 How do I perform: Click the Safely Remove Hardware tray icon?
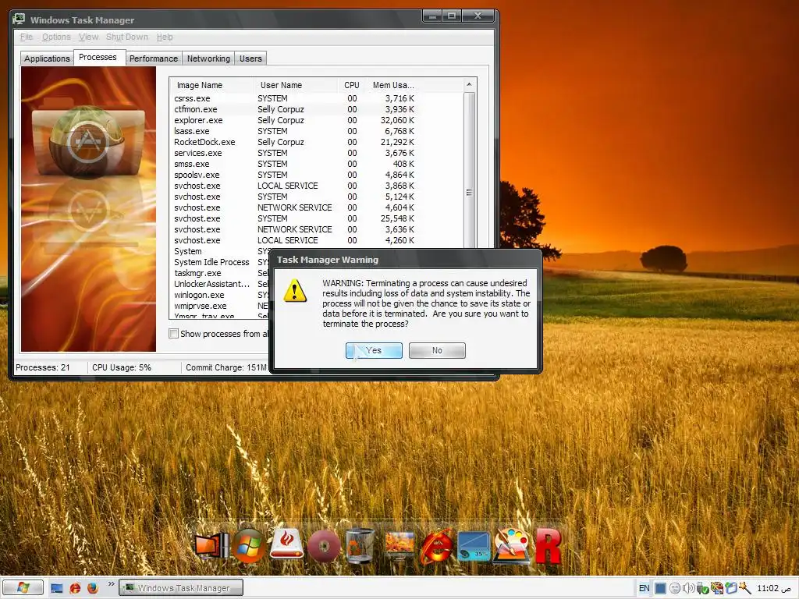click(x=702, y=588)
